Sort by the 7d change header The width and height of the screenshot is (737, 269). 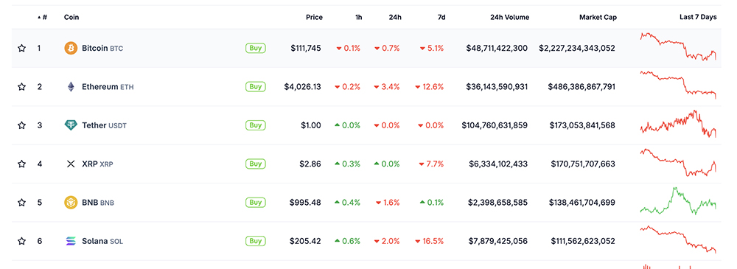(441, 18)
